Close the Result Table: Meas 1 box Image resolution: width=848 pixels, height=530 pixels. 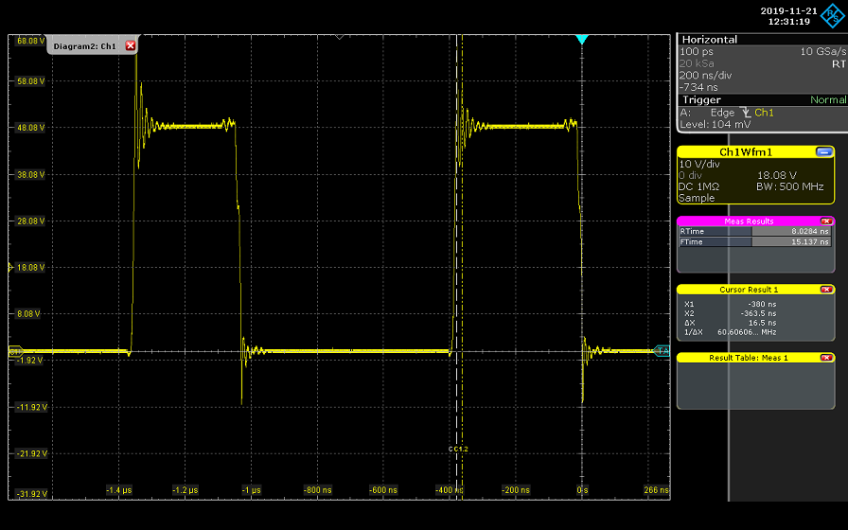(x=826, y=358)
